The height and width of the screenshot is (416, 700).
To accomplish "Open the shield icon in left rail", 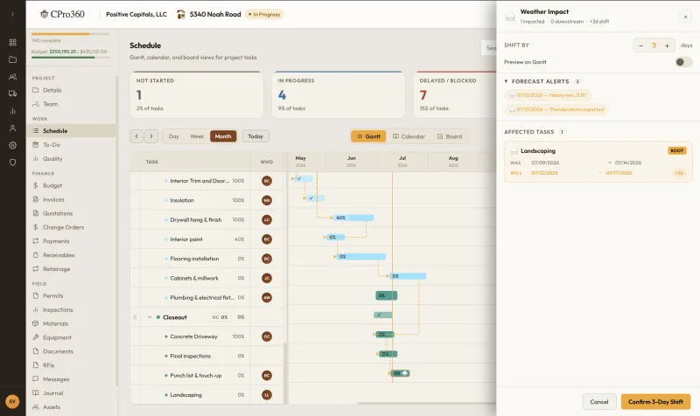I will [x=12, y=163].
